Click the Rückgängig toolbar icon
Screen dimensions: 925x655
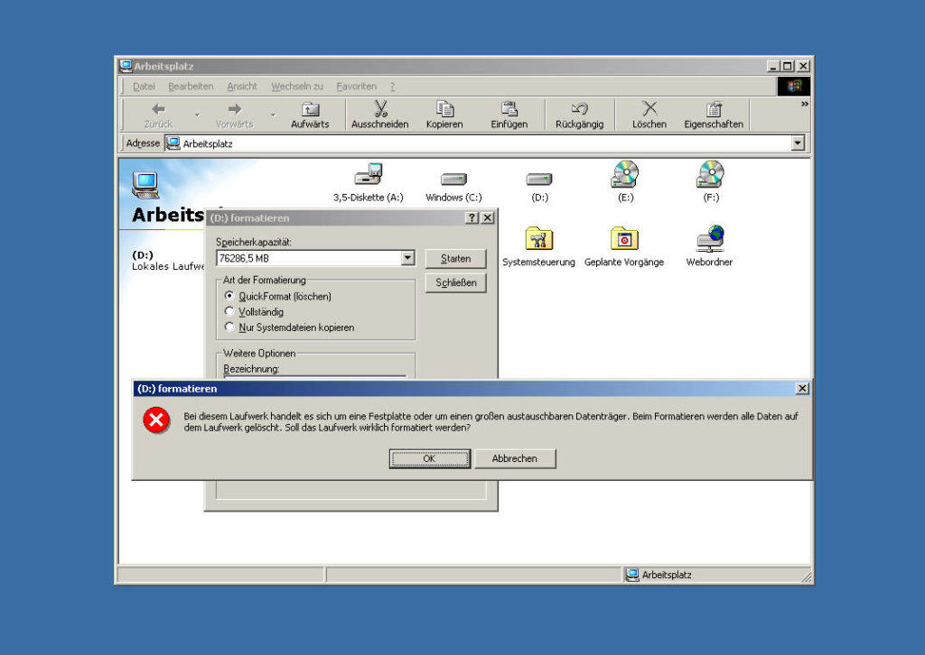[579, 110]
